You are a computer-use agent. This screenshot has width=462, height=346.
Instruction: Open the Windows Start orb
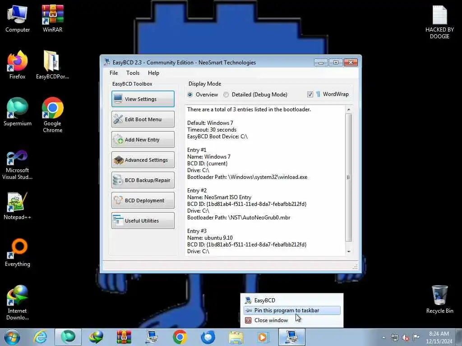click(x=12, y=337)
